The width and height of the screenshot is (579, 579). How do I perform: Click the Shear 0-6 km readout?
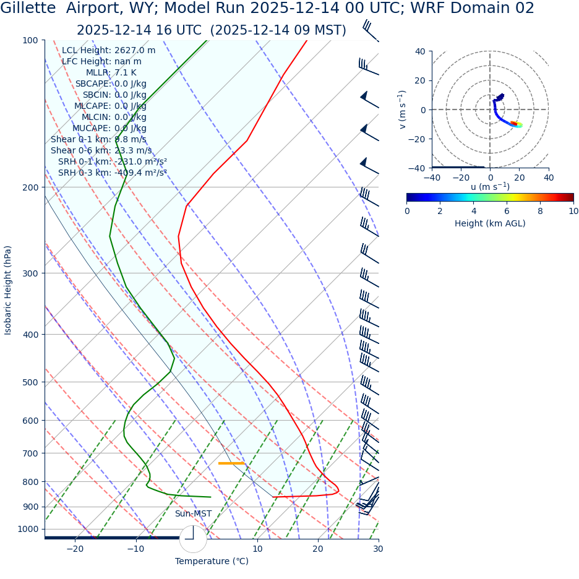pos(101,151)
